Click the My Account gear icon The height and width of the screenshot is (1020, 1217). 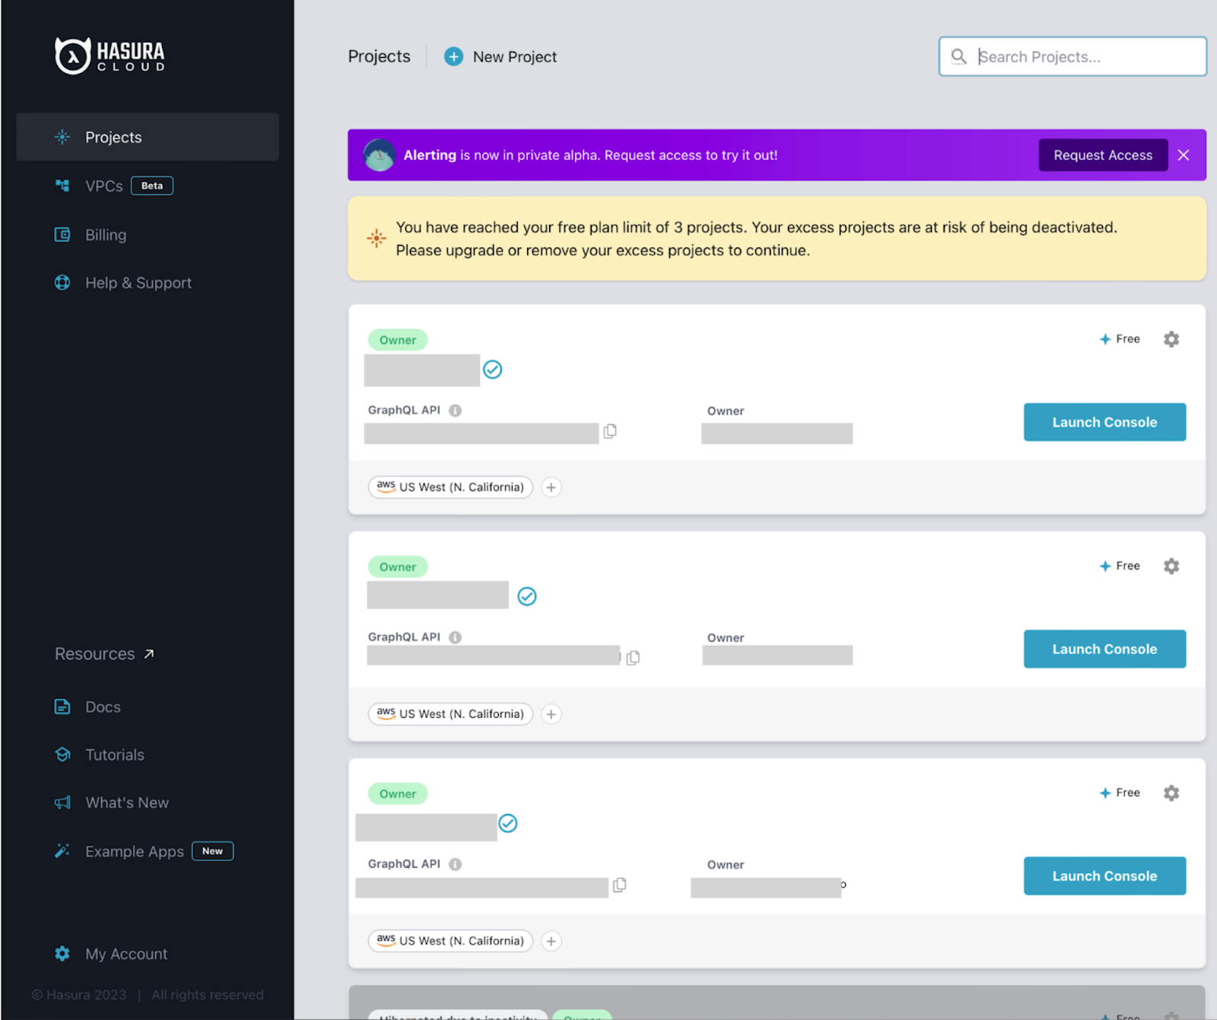tap(62, 954)
